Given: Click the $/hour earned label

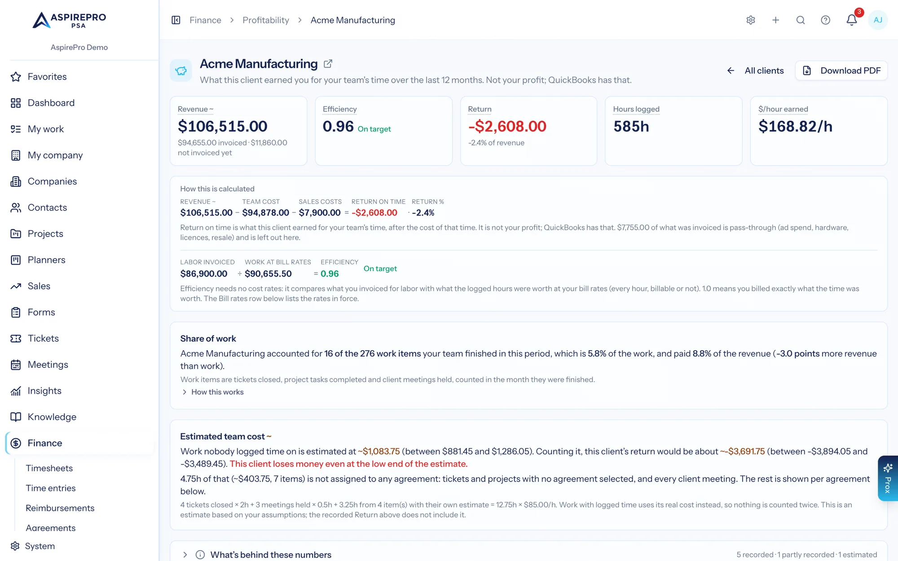Looking at the screenshot, I should pyautogui.click(x=783, y=109).
